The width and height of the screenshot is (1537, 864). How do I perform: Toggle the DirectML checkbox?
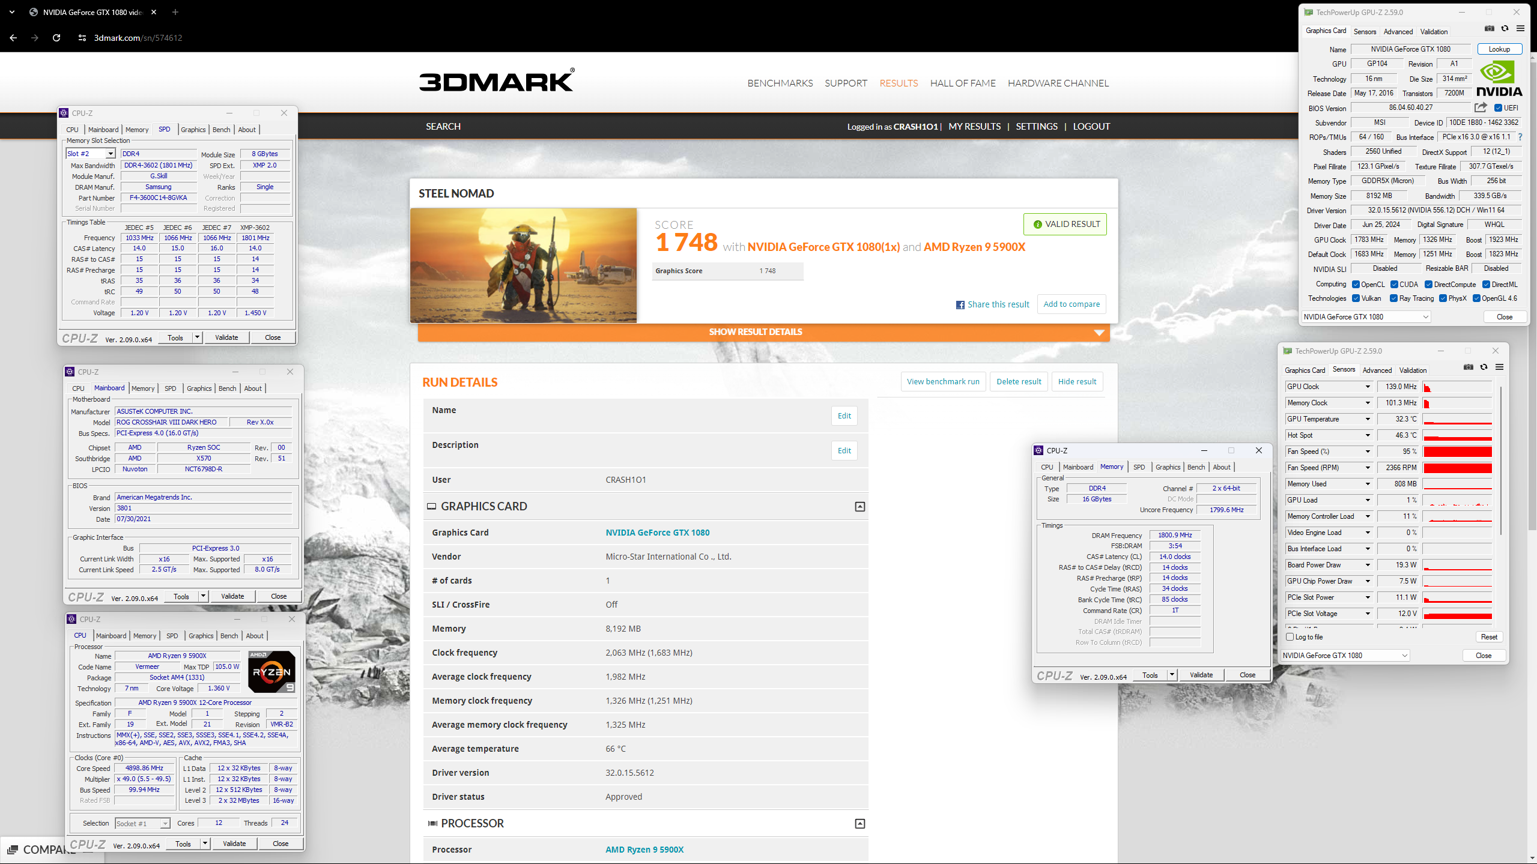1486,285
